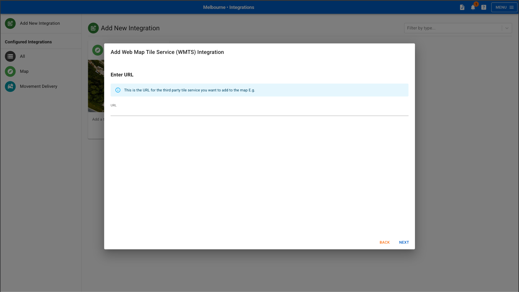Click the Add Web Map Tile Service dialog title
The height and width of the screenshot is (292, 519).
click(167, 52)
